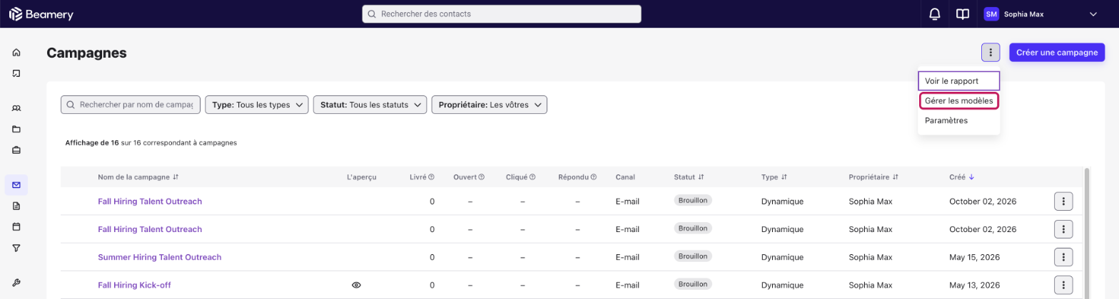Viewport: 1119px width, 299px height.
Task: Expand the Type: Tous les types filter
Action: click(x=257, y=105)
